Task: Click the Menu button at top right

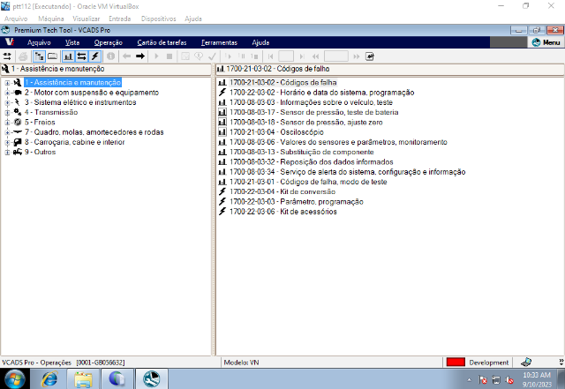Action: pyautogui.click(x=546, y=42)
